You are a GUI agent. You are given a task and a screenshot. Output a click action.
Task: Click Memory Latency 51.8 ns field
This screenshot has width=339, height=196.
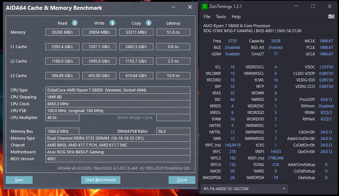point(173,32)
